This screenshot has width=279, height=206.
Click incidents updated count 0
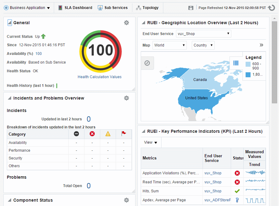pos(88,119)
